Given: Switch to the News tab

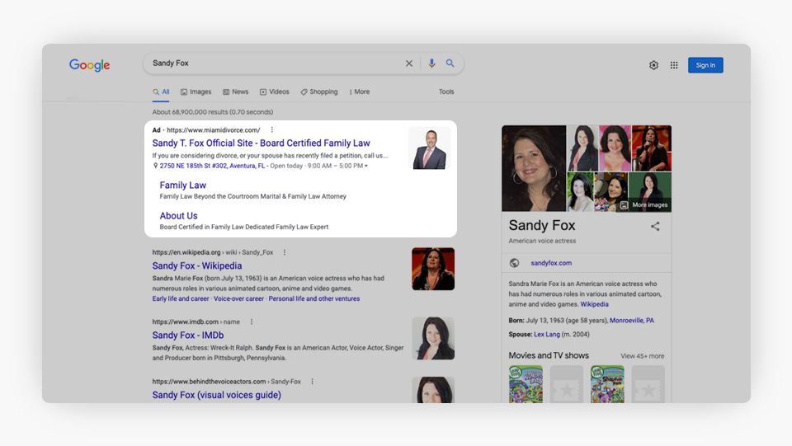Looking at the screenshot, I should pos(235,92).
